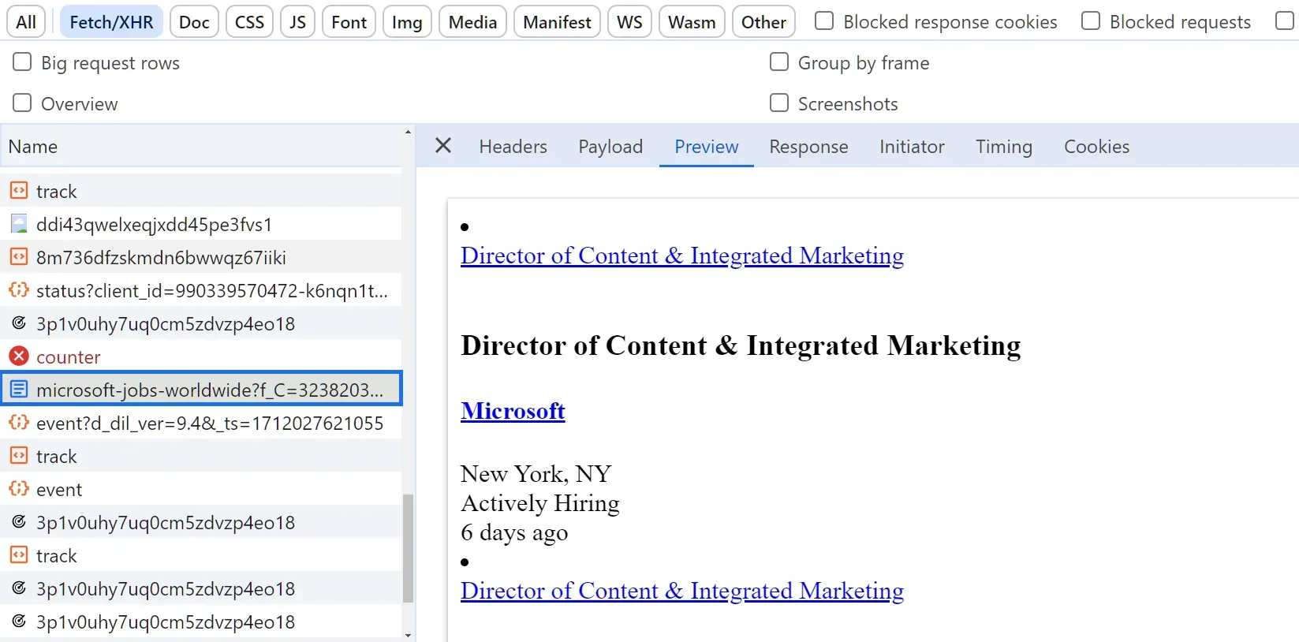Click the JSON icon beside the plain event request
1299x642 pixels.
click(x=19, y=488)
